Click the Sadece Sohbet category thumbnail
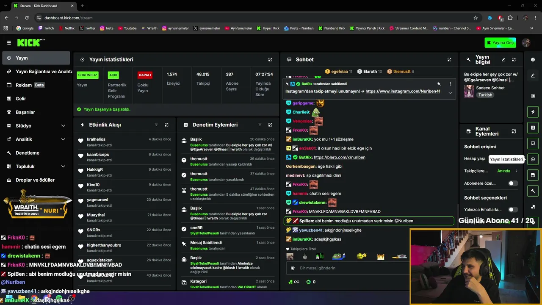542x305 pixels. point(469,91)
